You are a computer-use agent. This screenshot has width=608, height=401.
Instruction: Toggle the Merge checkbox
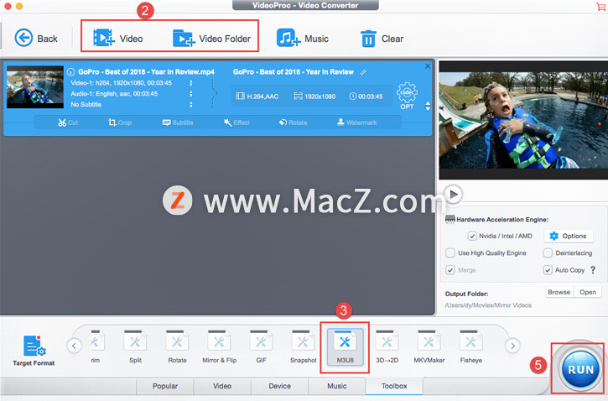pyautogui.click(x=450, y=270)
